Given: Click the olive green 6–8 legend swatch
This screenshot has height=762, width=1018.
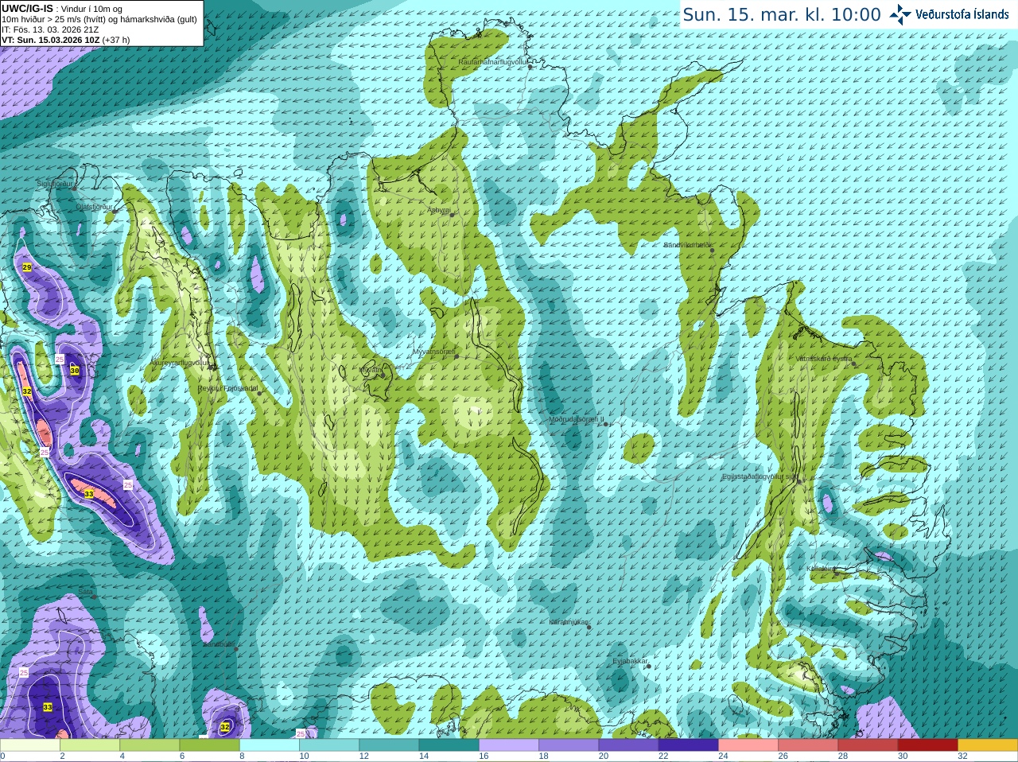Looking at the screenshot, I should 209,745.
